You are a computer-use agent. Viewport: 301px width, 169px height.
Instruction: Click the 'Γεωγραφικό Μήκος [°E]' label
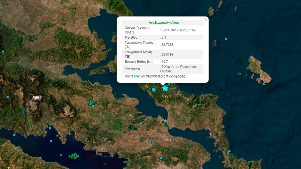139,54
